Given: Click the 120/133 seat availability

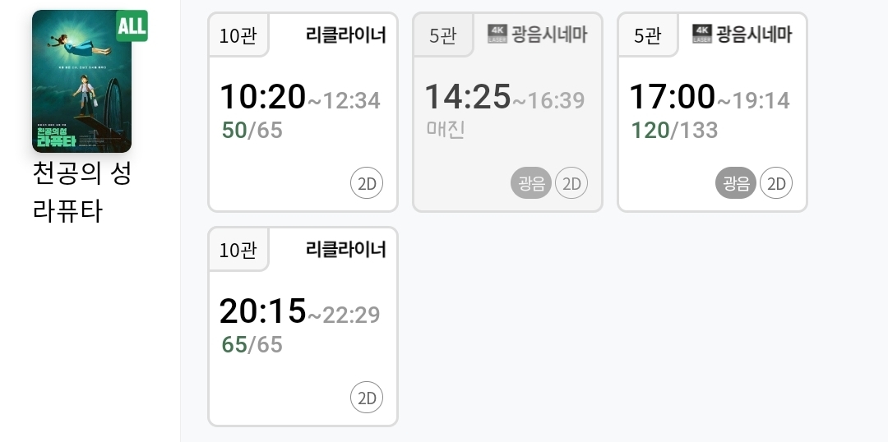Looking at the screenshot, I should pyautogui.click(x=674, y=130).
